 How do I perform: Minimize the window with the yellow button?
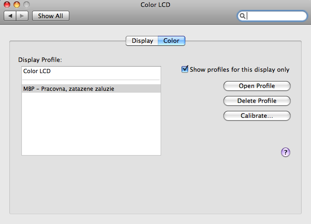pos(16,5)
